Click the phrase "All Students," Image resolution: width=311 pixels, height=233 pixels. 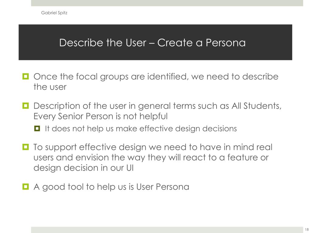256,106
